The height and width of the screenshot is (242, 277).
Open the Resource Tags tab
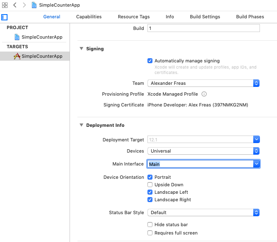[134, 17]
